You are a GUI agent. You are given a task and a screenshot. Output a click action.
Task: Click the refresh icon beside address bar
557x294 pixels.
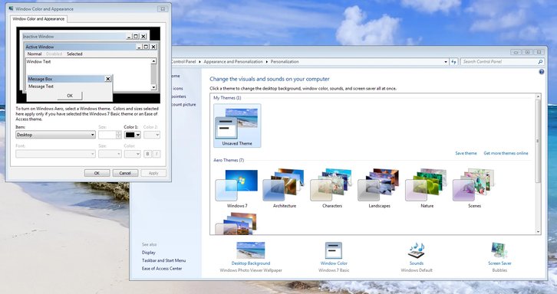click(x=453, y=62)
